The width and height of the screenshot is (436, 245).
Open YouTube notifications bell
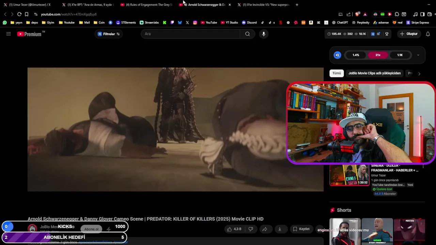(428, 34)
